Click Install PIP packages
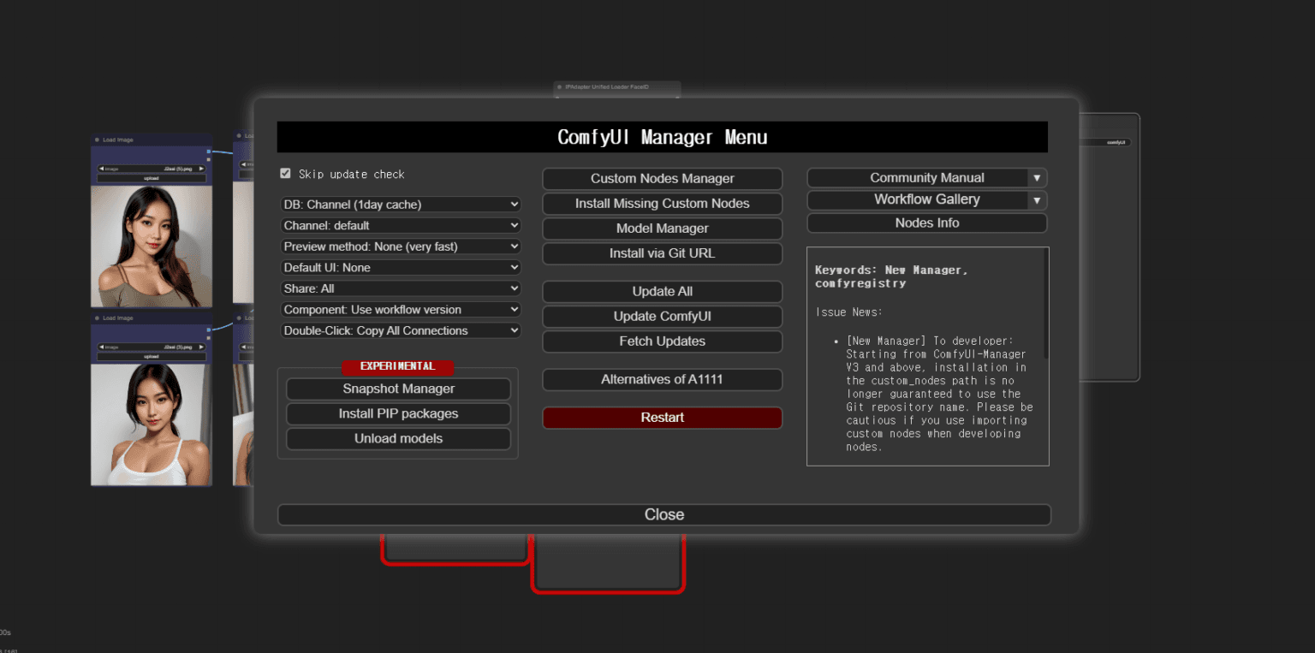 pos(398,413)
